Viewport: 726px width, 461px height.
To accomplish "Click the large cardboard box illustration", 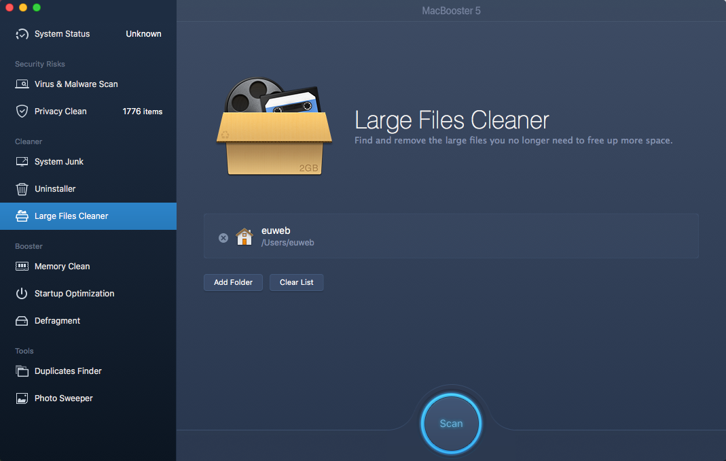I will click(x=274, y=126).
